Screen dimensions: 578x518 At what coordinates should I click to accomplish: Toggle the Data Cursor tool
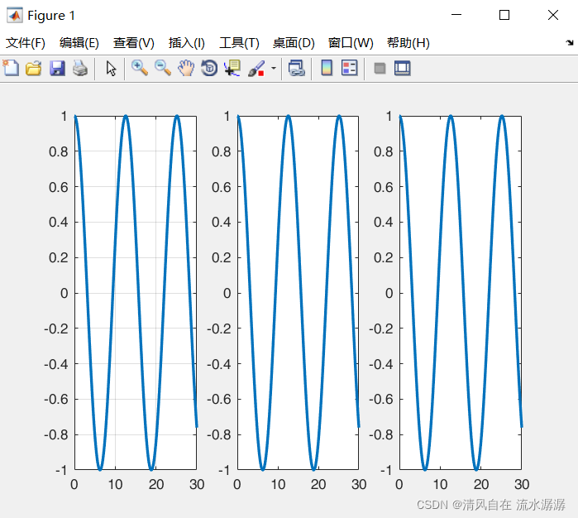232,69
